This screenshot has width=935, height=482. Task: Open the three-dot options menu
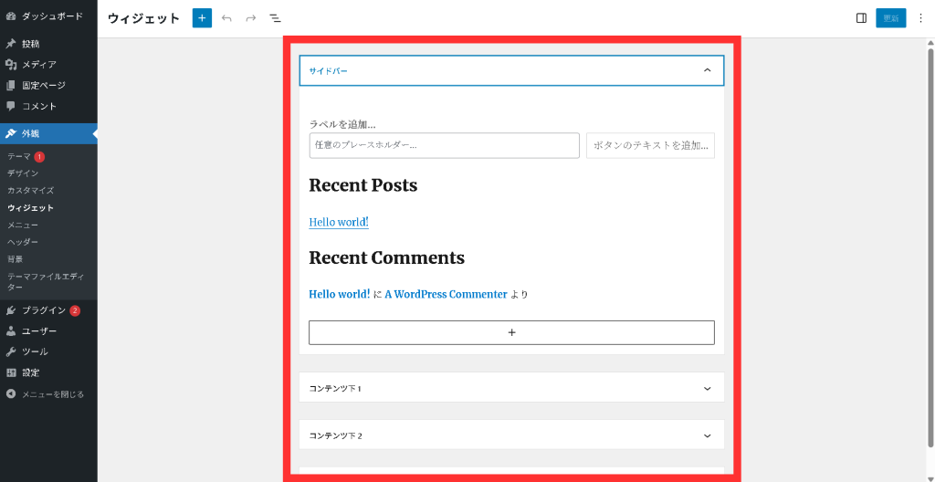click(x=920, y=18)
